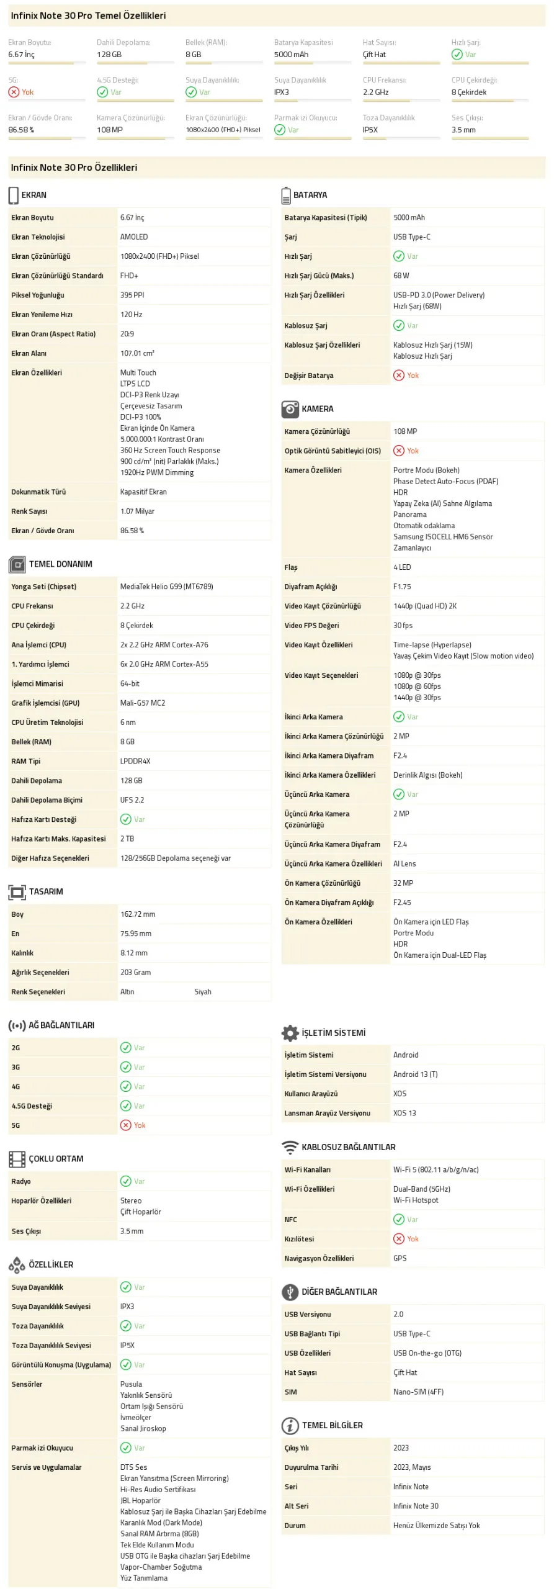Click the camera icon beside KAMERA heading
The image size is (554, 1589).
(290, 409)
